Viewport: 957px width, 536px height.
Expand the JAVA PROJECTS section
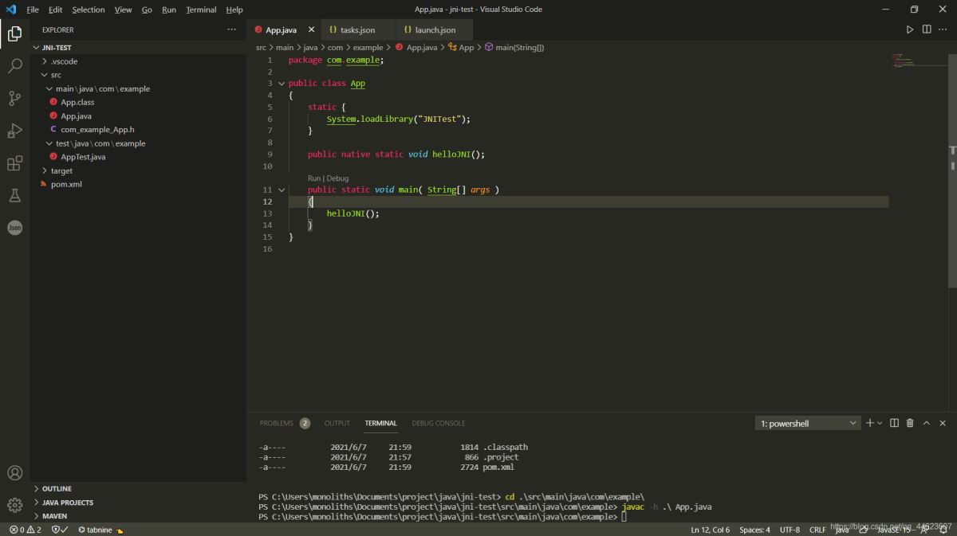coord(67,503)
